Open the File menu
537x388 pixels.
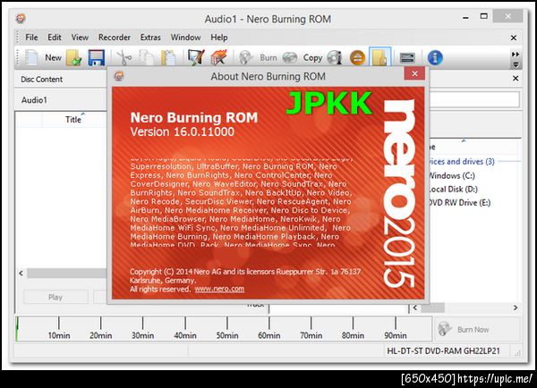tap(31, 38)
